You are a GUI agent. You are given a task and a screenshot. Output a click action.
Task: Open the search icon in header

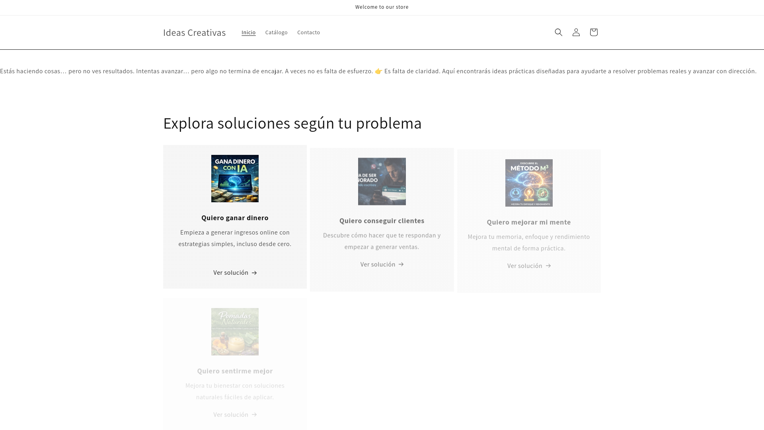coord(558,32)
